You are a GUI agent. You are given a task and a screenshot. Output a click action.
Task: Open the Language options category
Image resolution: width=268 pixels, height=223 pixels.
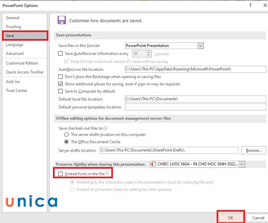coord(15,45)
